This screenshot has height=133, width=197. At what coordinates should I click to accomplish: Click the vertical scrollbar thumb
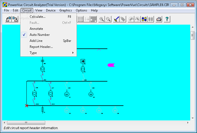pyautogui.click(x=192, y=35)
